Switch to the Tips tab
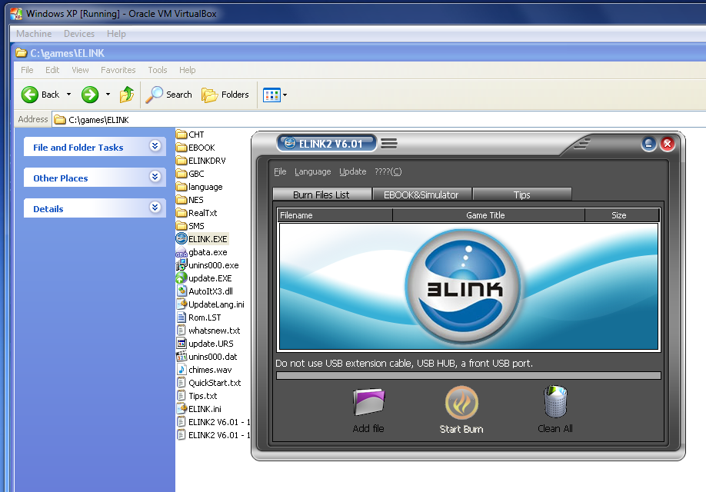The height and width of the screenshot is (492, 706). click(522, 194)
